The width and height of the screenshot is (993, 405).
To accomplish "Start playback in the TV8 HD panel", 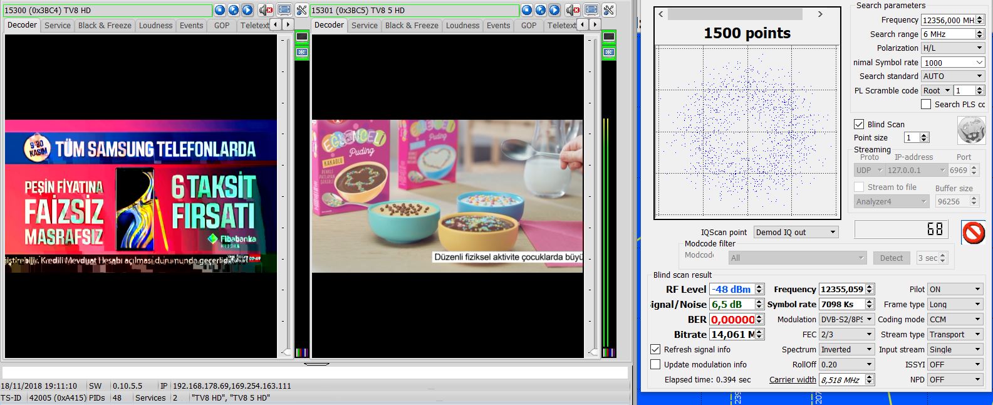I will coord(247,10).
